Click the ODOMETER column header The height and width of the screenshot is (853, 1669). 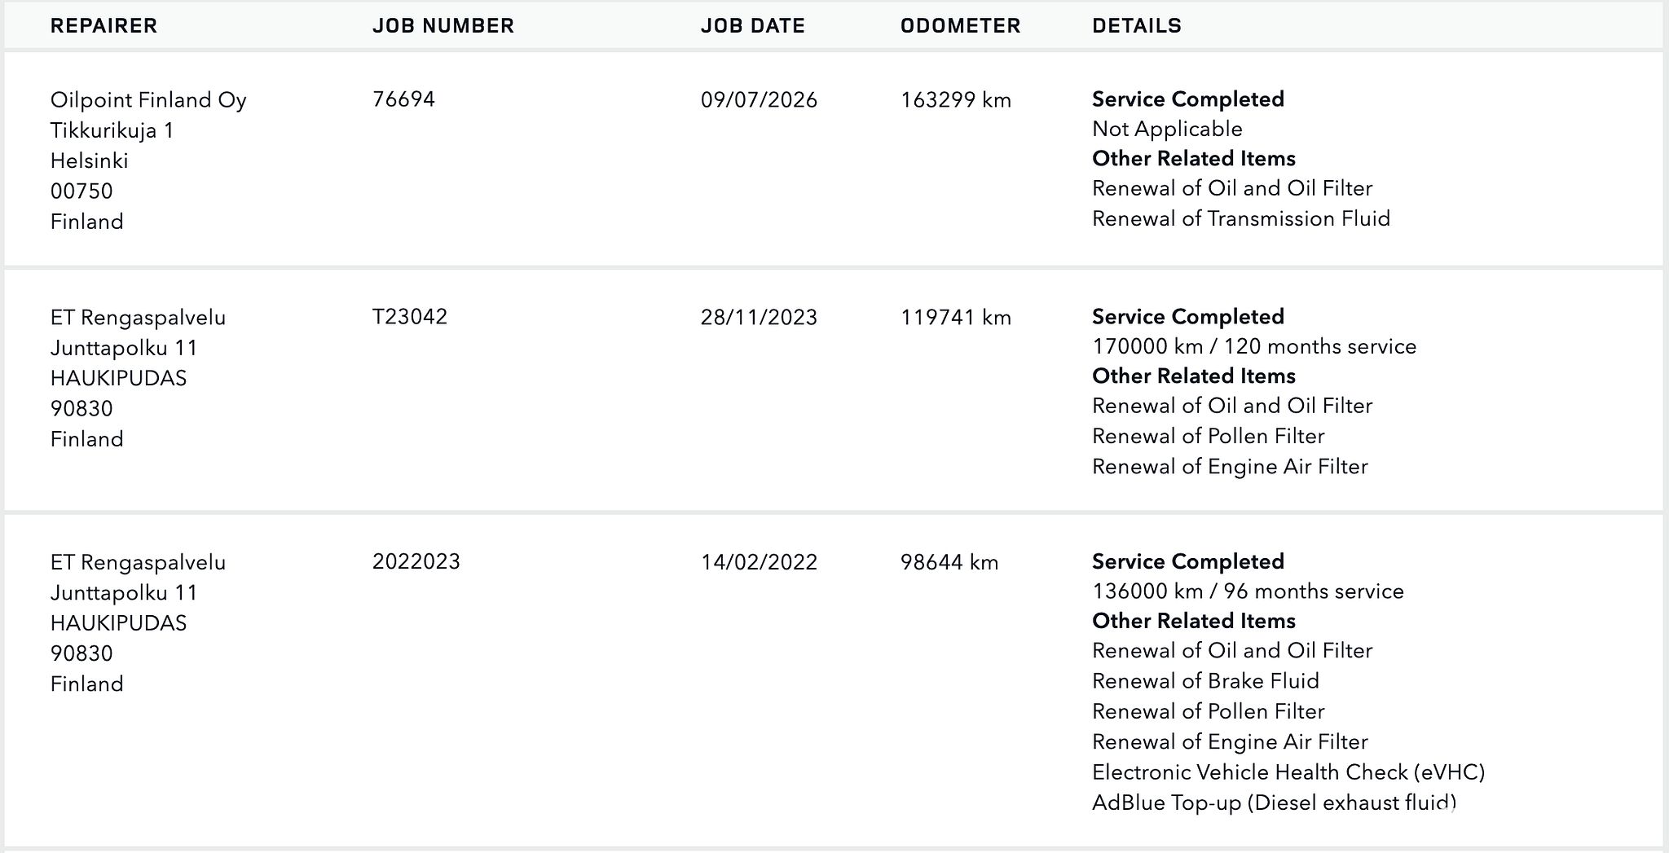tap(961, 26)
